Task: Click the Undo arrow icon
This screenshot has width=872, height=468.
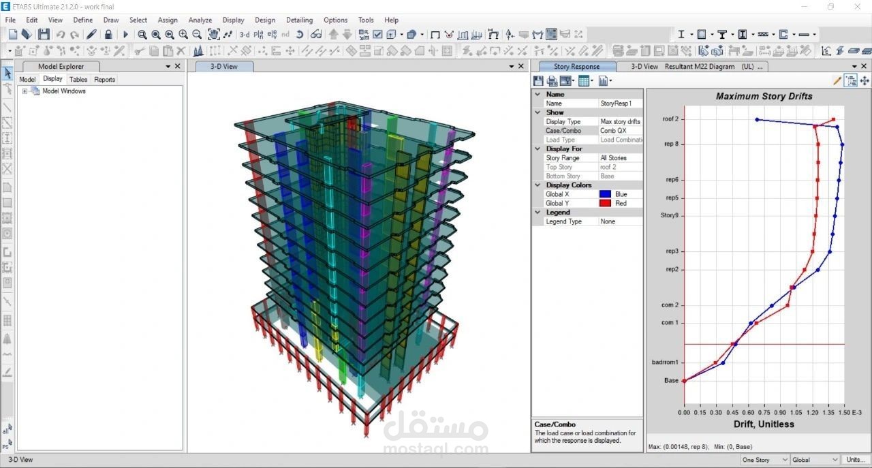Action: tap(61, 34)
